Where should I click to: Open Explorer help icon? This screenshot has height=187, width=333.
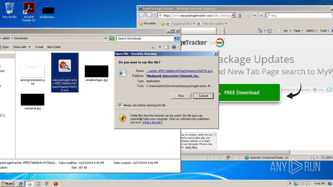174,47
